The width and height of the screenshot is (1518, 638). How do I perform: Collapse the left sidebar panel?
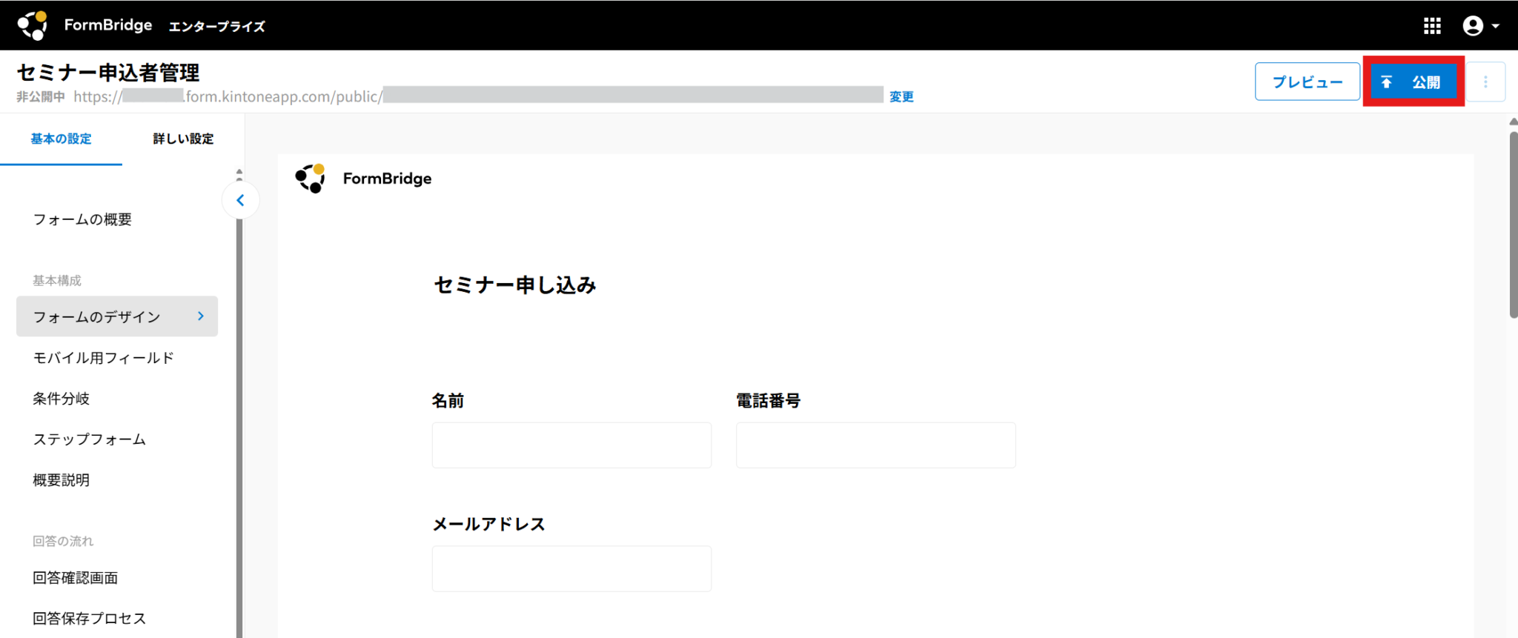pyautogui.click(x=240, y=200)
